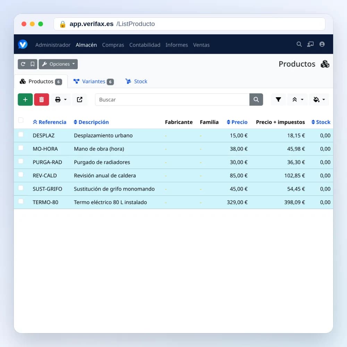Open the search magnifier in navbar

(299, 44)
